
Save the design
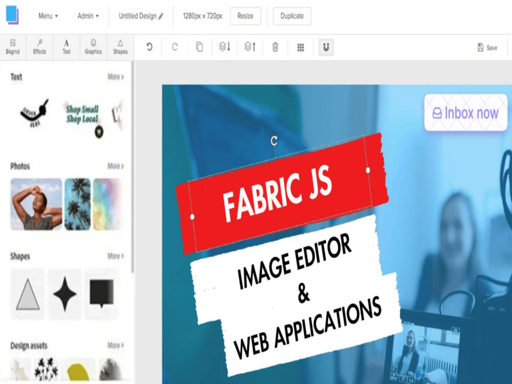(x=487, y=48)
